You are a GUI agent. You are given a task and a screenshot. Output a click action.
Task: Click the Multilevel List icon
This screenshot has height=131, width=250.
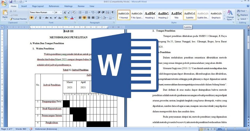[93, 12]
